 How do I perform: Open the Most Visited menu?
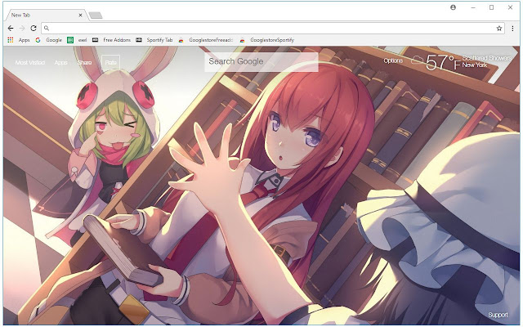click(30, 62)
